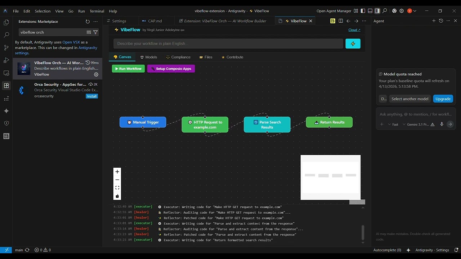Click the Setup Composio Apps button
This screenshot has width=461, height=259.
pos(171,69)
